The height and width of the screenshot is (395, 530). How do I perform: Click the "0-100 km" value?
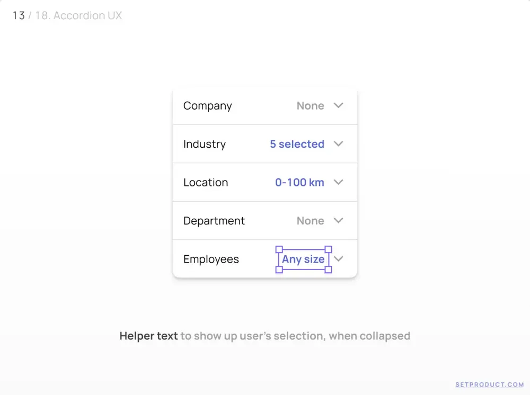point(299,183)
